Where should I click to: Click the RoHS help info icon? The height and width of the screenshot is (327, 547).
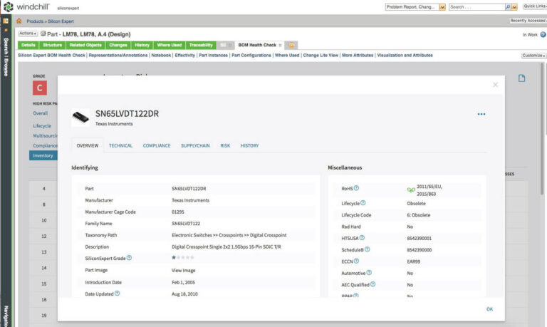click(x=356, y=188)
